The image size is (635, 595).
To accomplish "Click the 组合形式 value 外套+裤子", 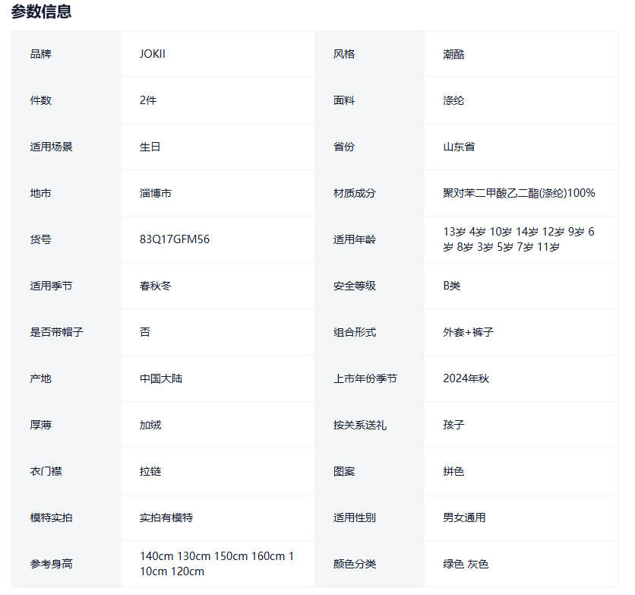I will 468,332.
